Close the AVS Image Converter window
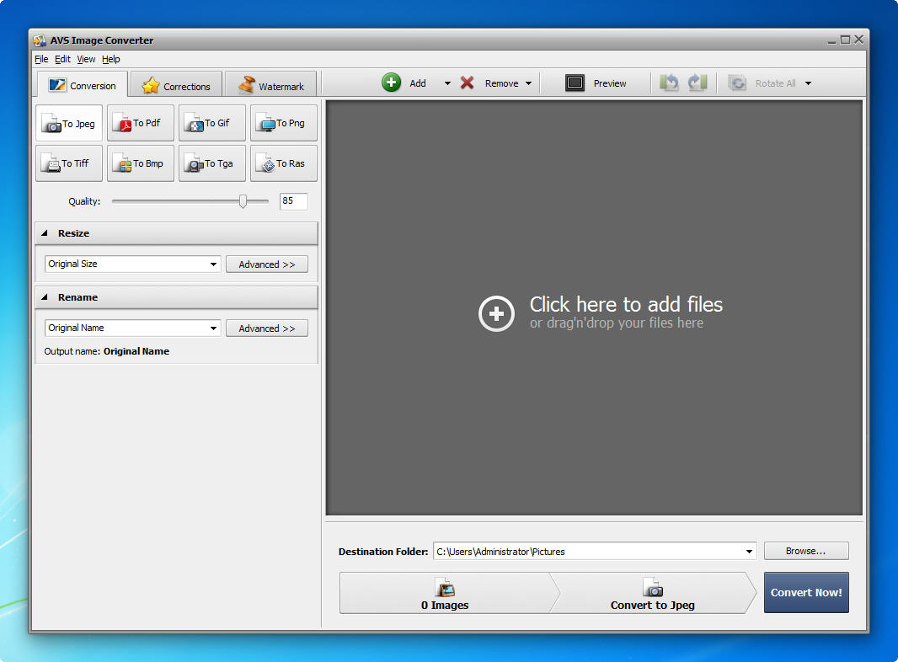Image resolution: width=898 pixels, height=662 pixels. (x=858, y=39)
